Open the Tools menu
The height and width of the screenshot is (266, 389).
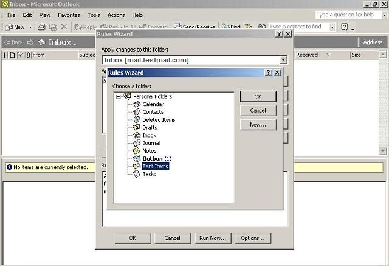94,15
